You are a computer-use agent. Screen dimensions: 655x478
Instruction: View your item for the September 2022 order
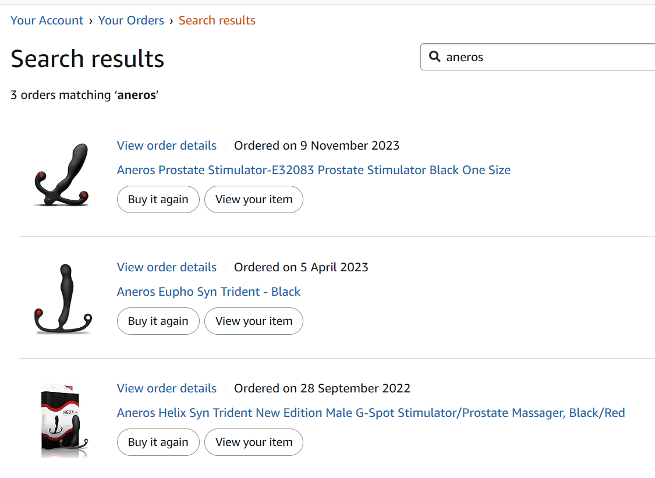254,442
